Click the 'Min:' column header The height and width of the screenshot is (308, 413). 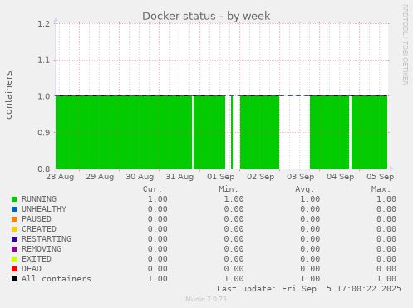(x=229, y=189)
